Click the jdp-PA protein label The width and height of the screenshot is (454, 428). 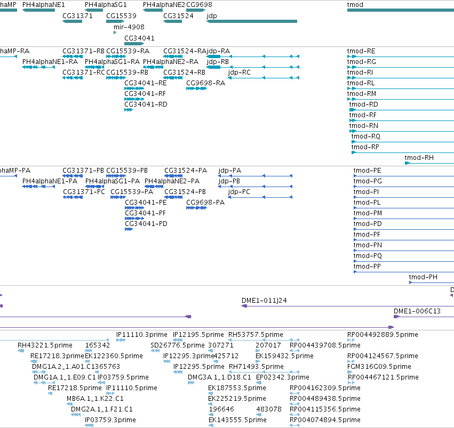click(x=230, y=171)
